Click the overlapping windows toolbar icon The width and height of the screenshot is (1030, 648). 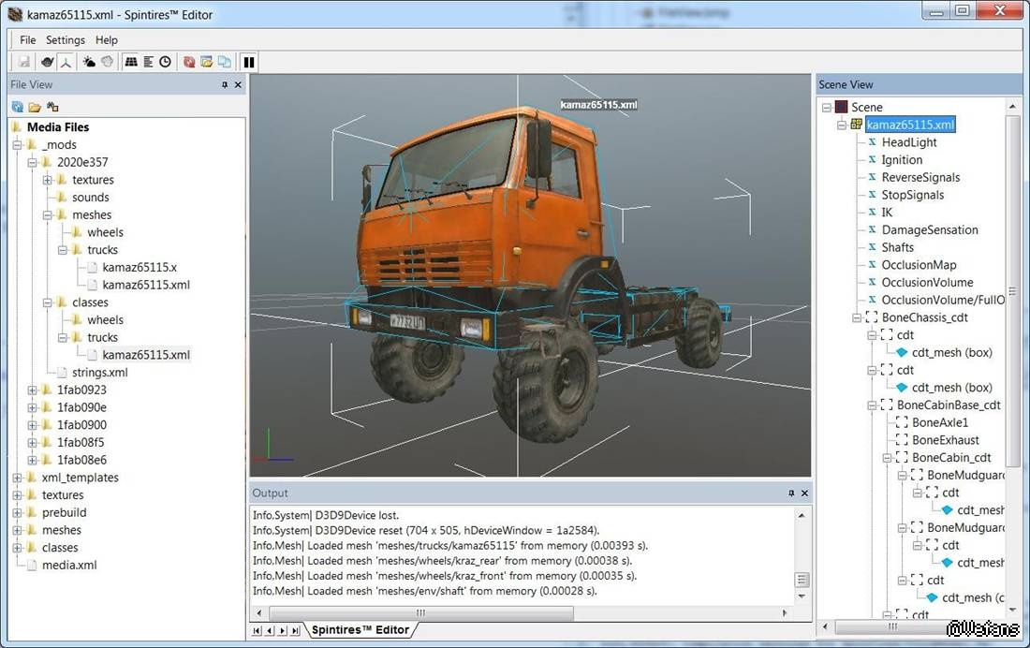tap(224, 62)
